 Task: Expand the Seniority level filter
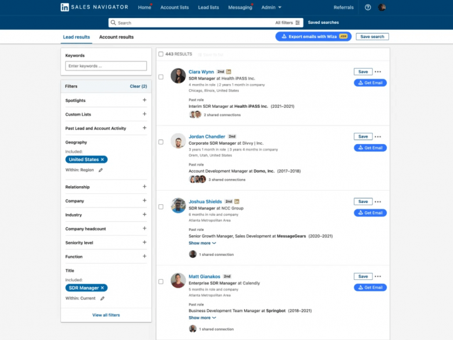(x=144, y=242)
